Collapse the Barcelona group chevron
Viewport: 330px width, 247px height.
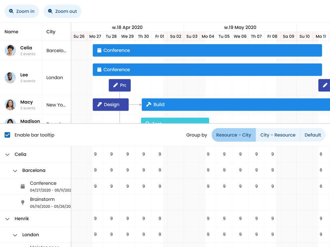tap(15, 171)
